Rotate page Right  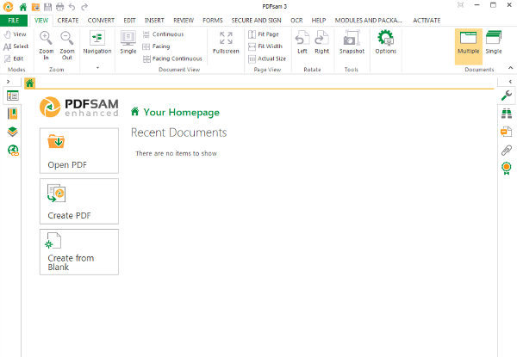click(321, 42)
